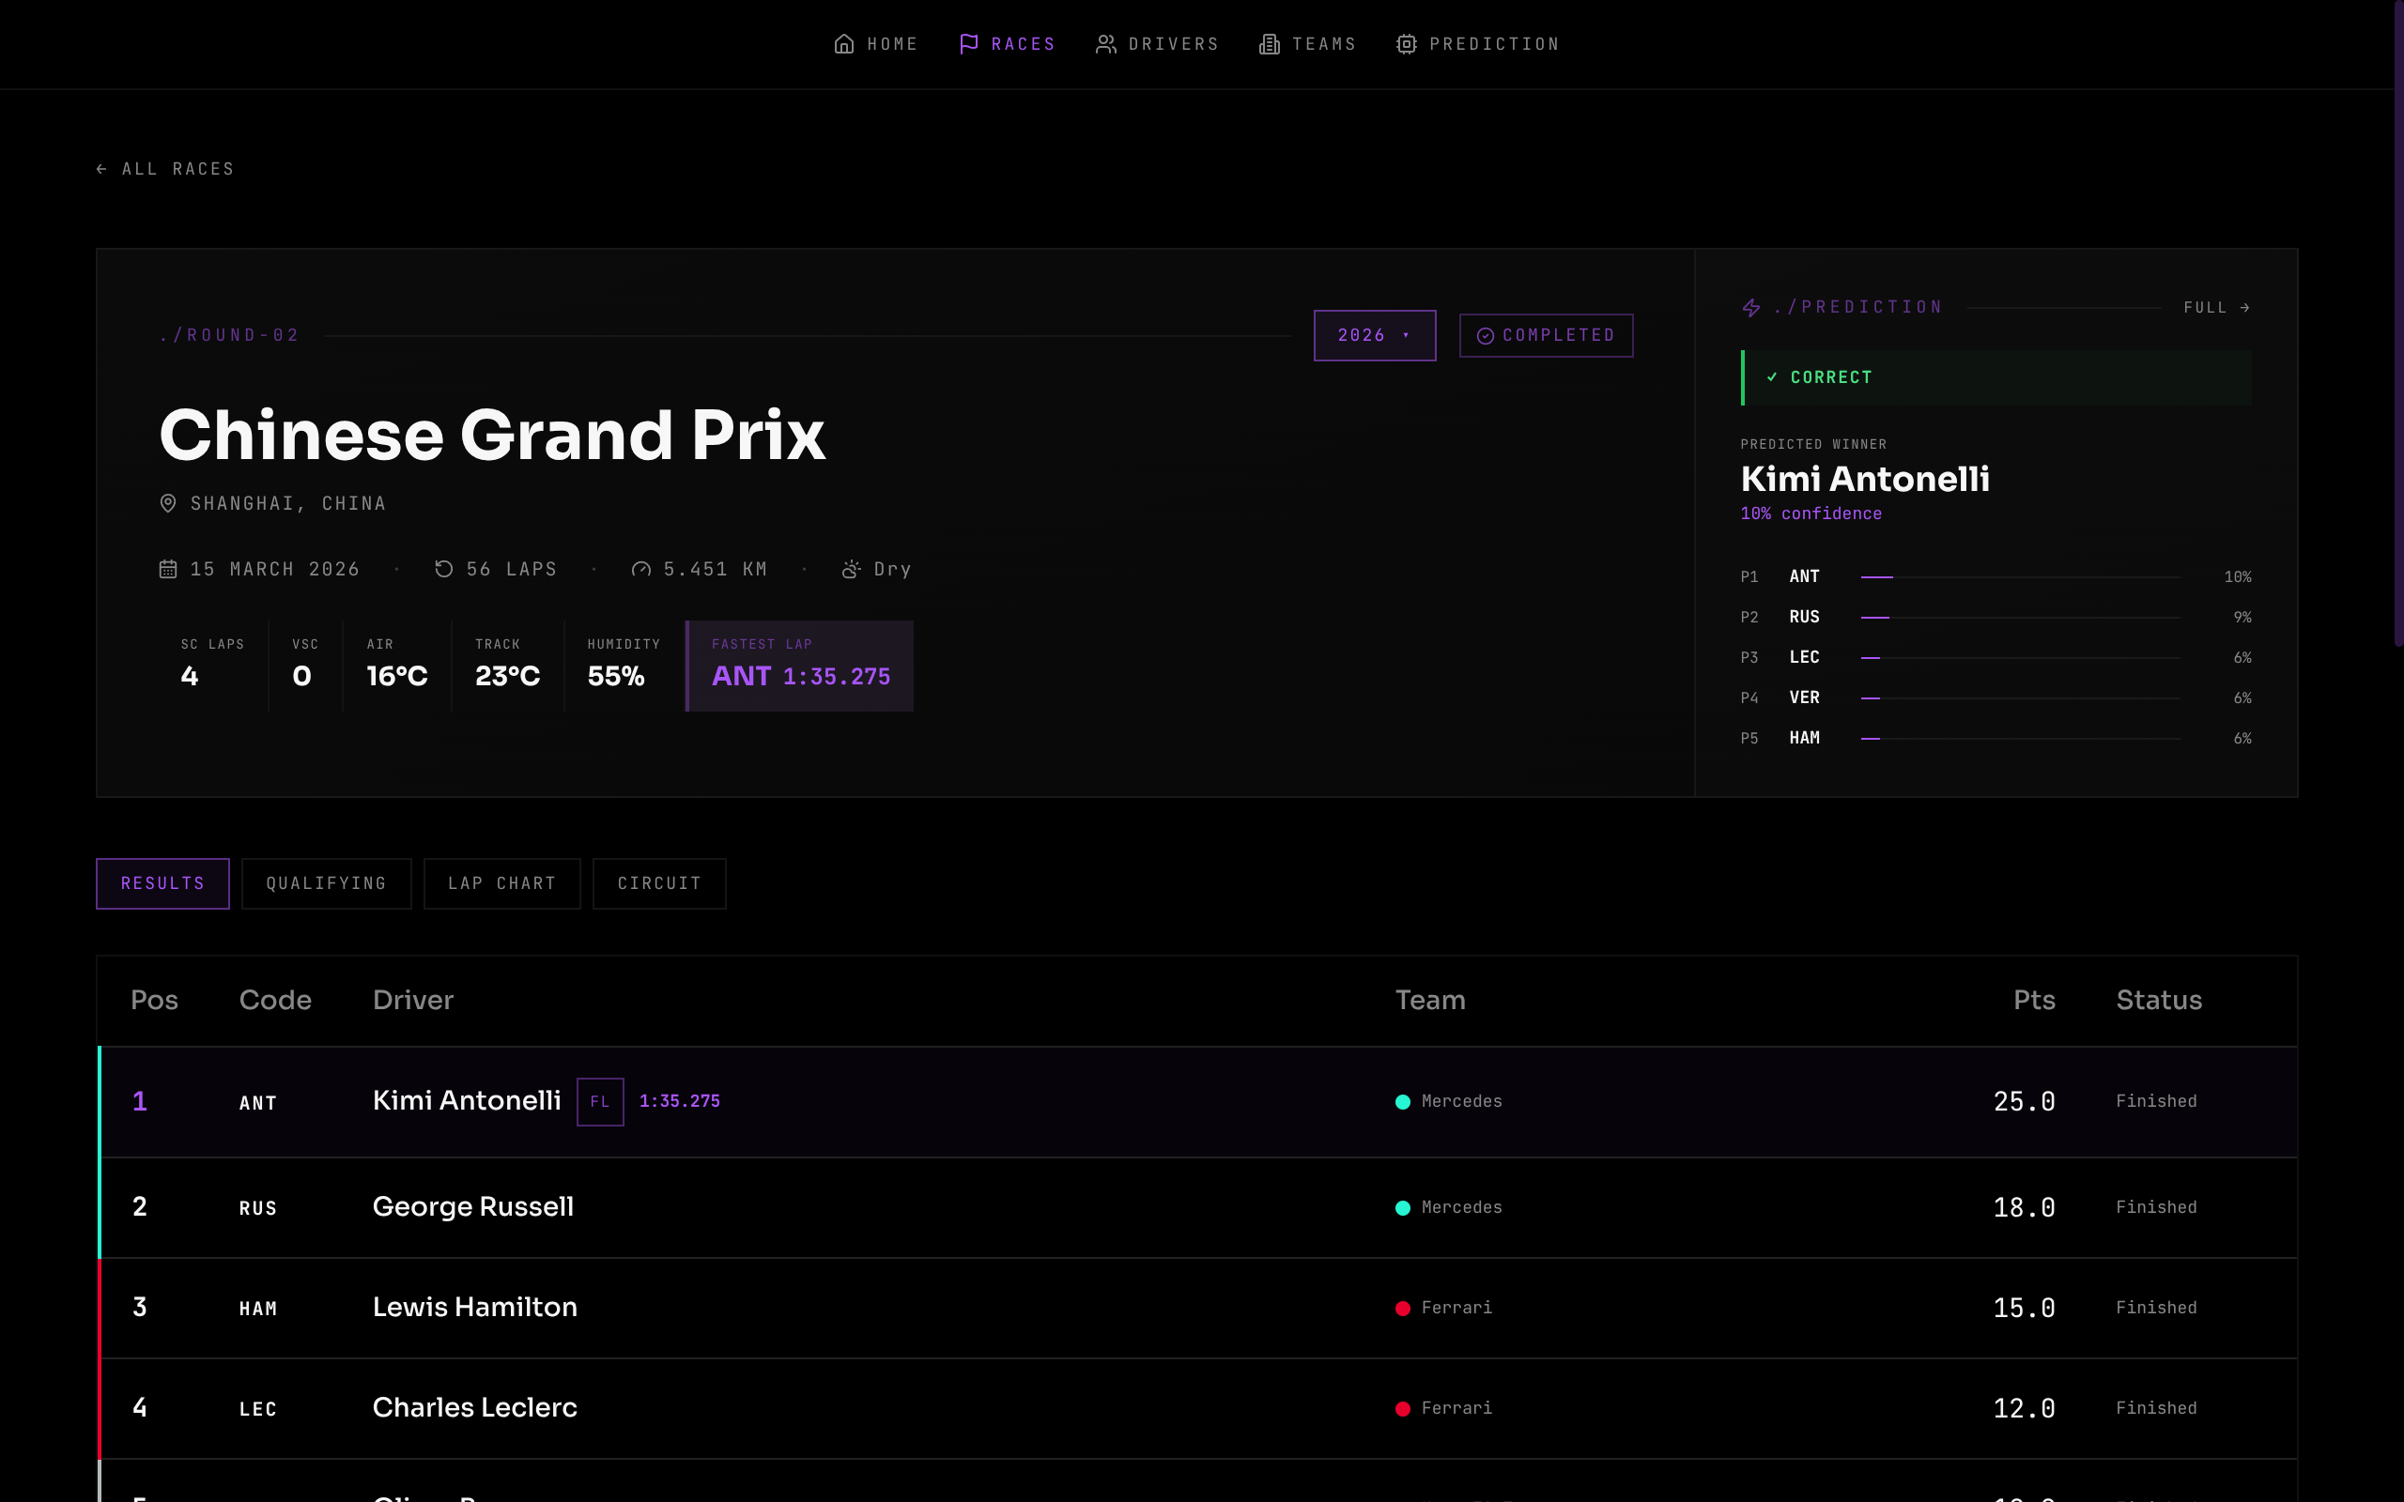Click the Mercedes color dot in Antonelli row

coord(1403,1102)
